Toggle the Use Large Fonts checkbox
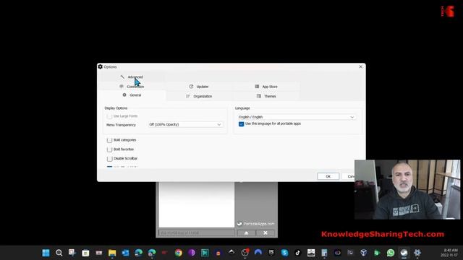Screen dimensions: 463x260 click(x=109, y=116)
